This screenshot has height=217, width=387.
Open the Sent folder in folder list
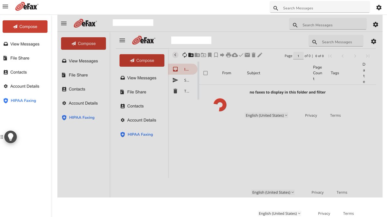click(x=183, y=80)
